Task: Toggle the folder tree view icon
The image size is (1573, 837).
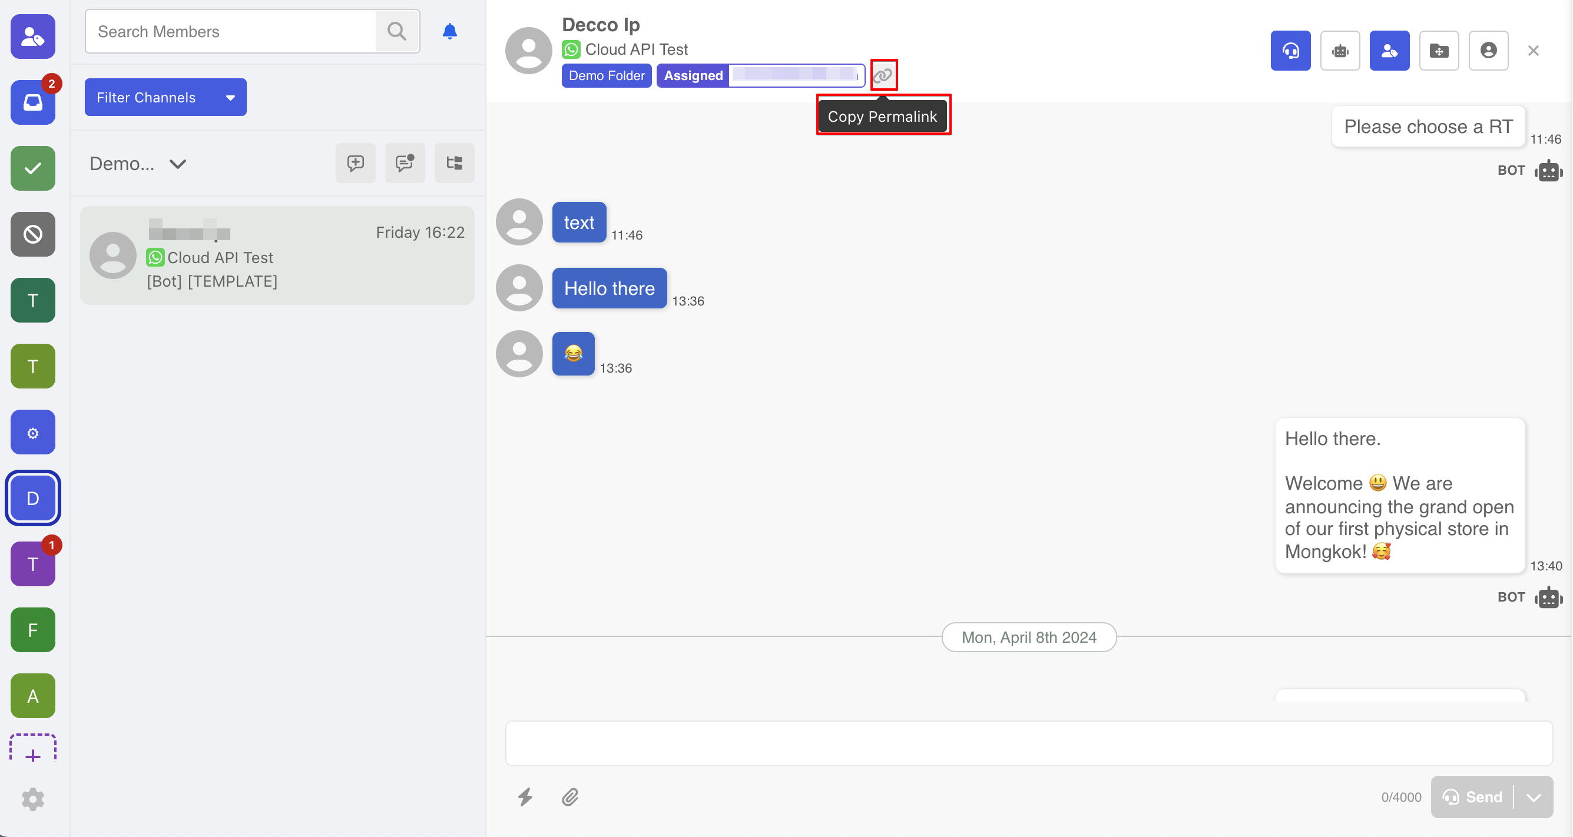Action: click(x=454, y=163)
